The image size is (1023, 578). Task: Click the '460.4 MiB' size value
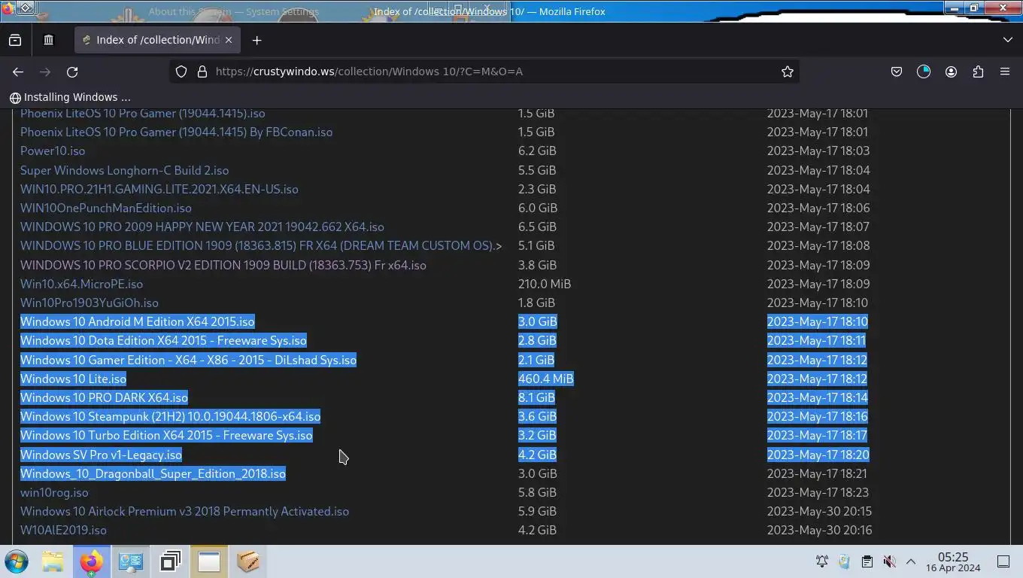point(546,379)
